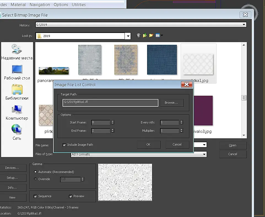Click Browse button for target path
Viewport: 265px width, 217px height.
(x=171, y=103)
